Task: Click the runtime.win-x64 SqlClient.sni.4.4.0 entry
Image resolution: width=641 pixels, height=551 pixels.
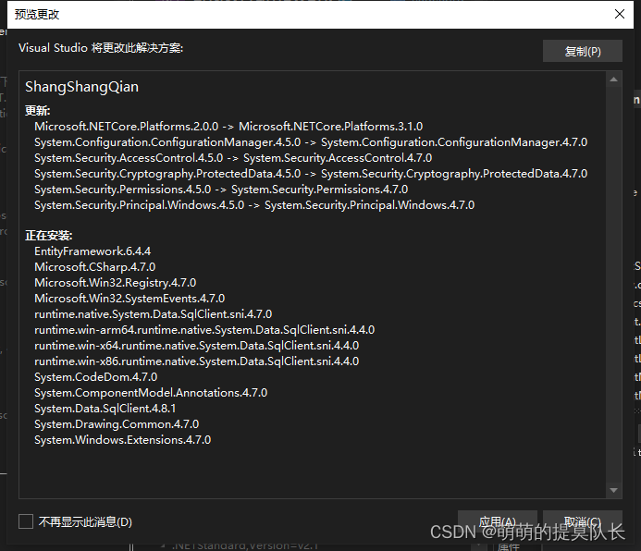Action: coord(197,346)
